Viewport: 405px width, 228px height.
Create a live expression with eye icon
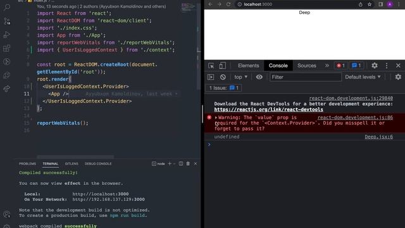[259, 77]
